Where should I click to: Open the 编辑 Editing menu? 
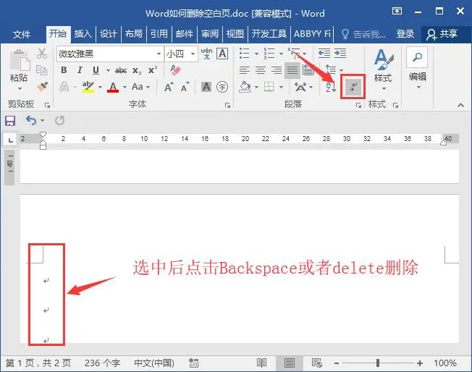418,69
